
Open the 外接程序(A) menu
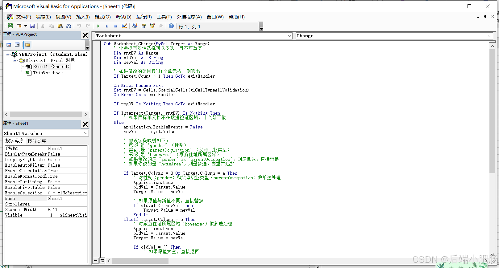click(189, 17)
